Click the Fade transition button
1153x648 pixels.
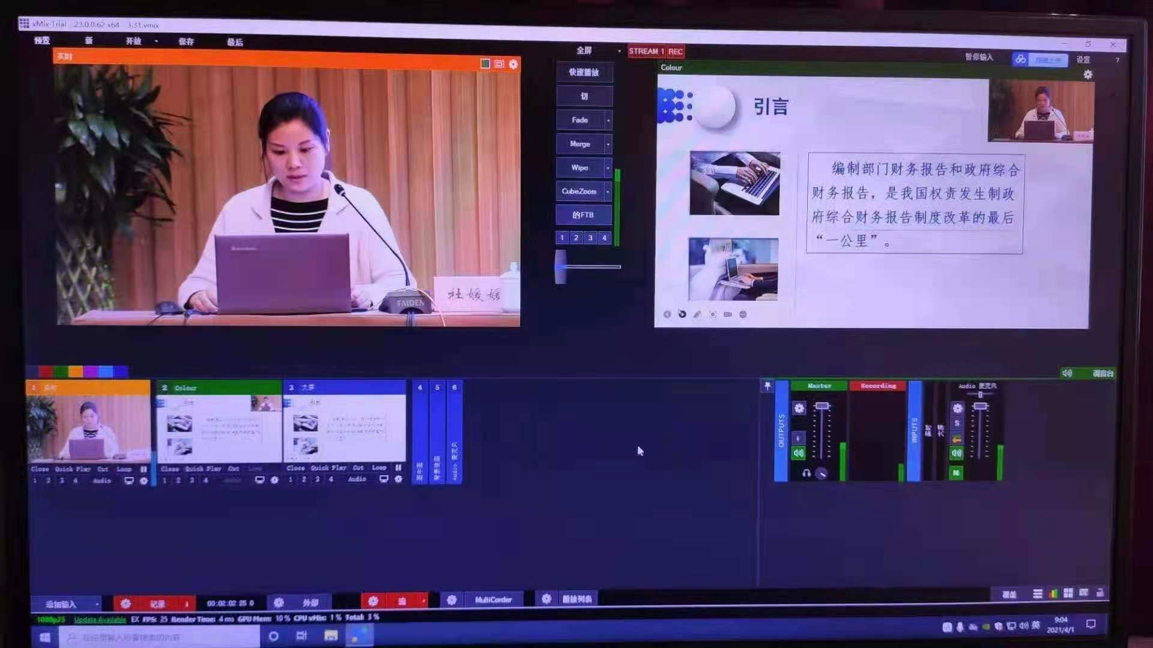[x=580, y=120]
